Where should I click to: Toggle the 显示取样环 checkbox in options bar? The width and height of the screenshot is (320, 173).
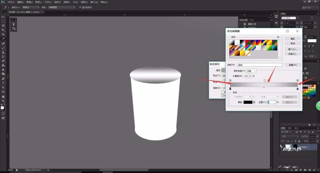coord(80,7)
